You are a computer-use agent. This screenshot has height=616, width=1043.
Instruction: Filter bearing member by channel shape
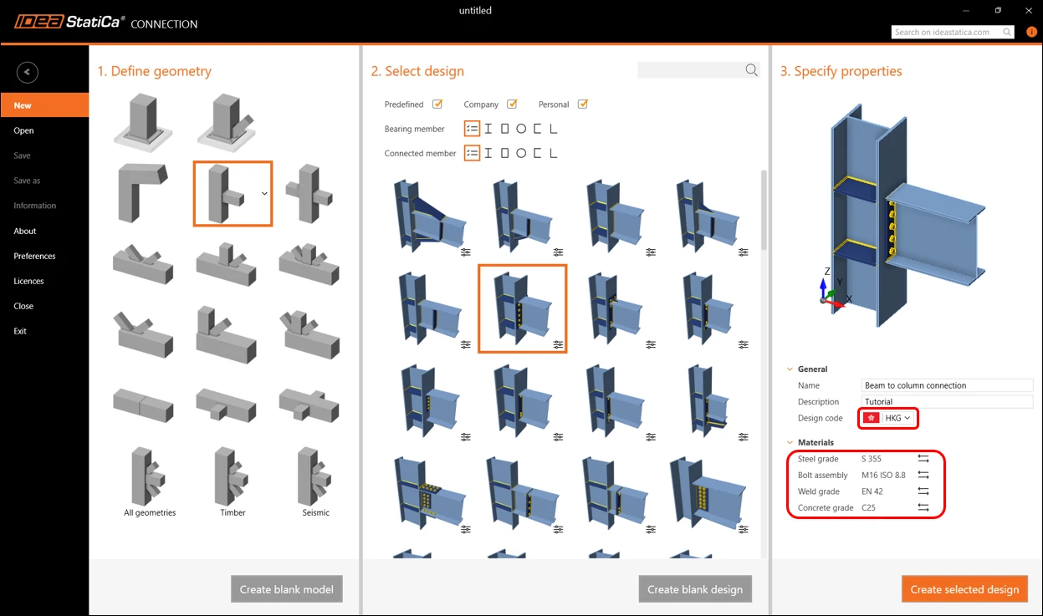[x=537, y=129]
